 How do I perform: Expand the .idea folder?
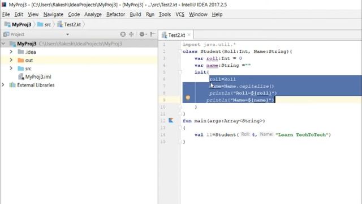(x=11, y=52)
